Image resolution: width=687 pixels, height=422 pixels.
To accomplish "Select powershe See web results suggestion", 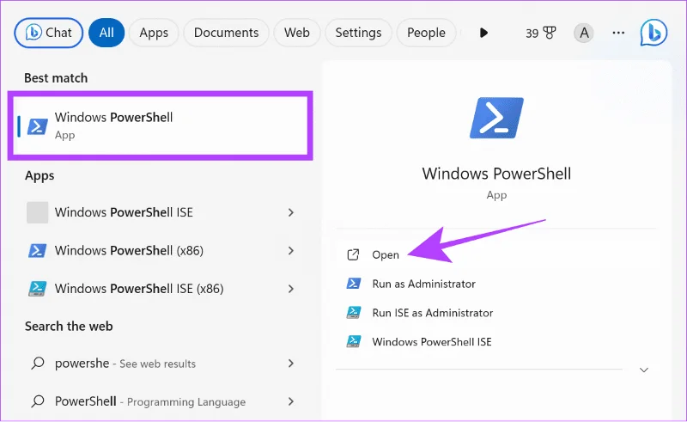I will [x=161, y=364].
